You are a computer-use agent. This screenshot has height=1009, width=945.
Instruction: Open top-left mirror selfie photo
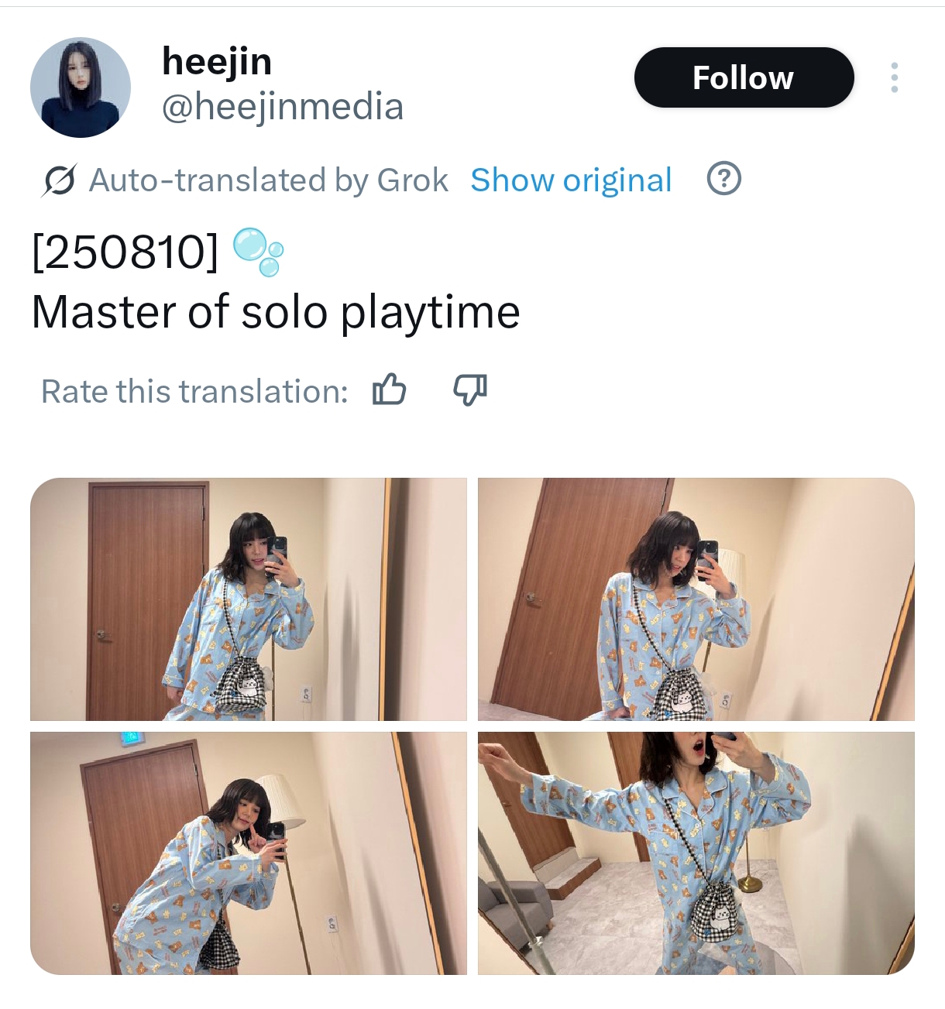pyautogui.click(x=249, y=599)
